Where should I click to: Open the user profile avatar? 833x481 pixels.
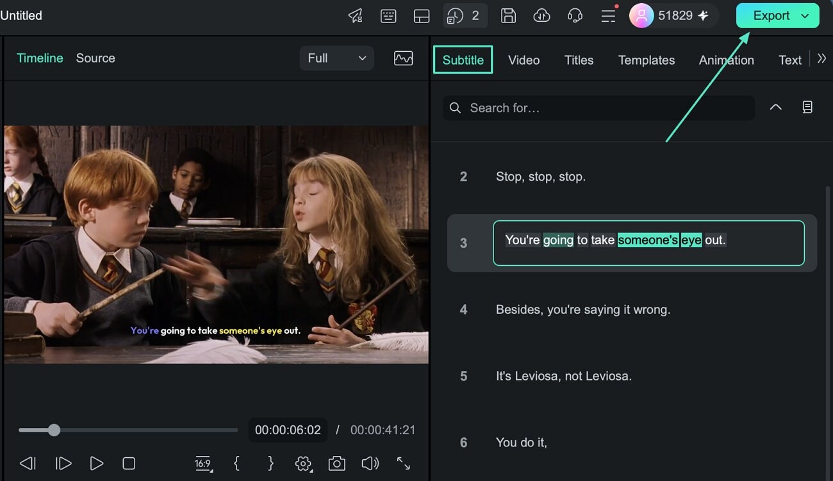[x=641, y=16]
